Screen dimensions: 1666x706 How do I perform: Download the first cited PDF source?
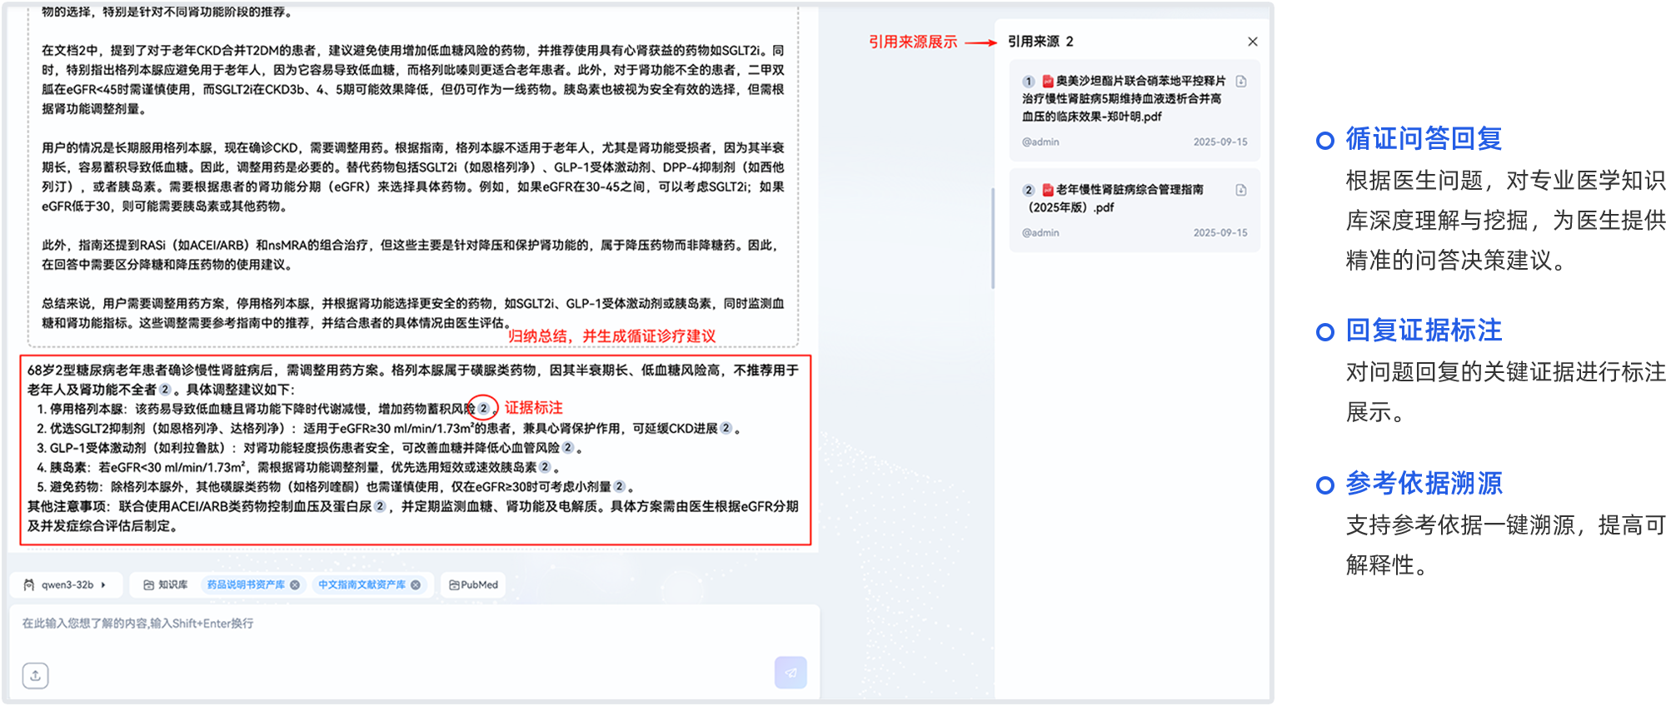[1240, 82]
